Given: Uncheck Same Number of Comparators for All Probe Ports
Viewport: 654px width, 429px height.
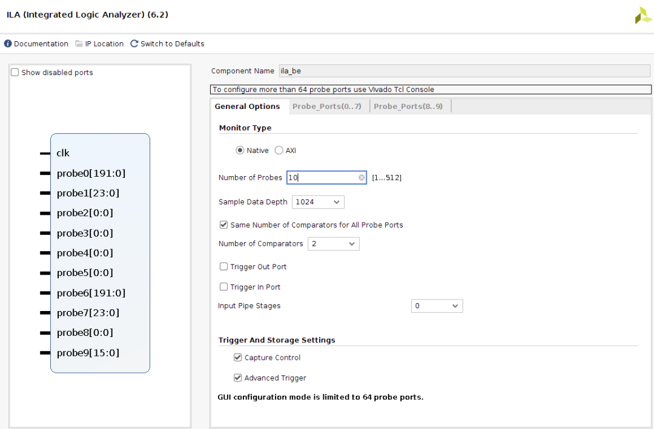Looking at the screenshot, I should tap(224, 225).
